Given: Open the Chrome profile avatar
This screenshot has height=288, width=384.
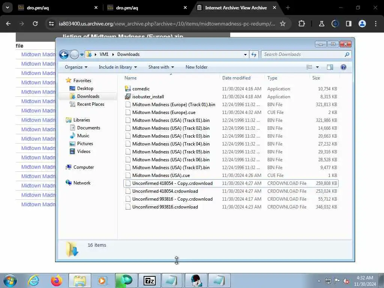Looking at the screenshot, I should coord(362,24).
